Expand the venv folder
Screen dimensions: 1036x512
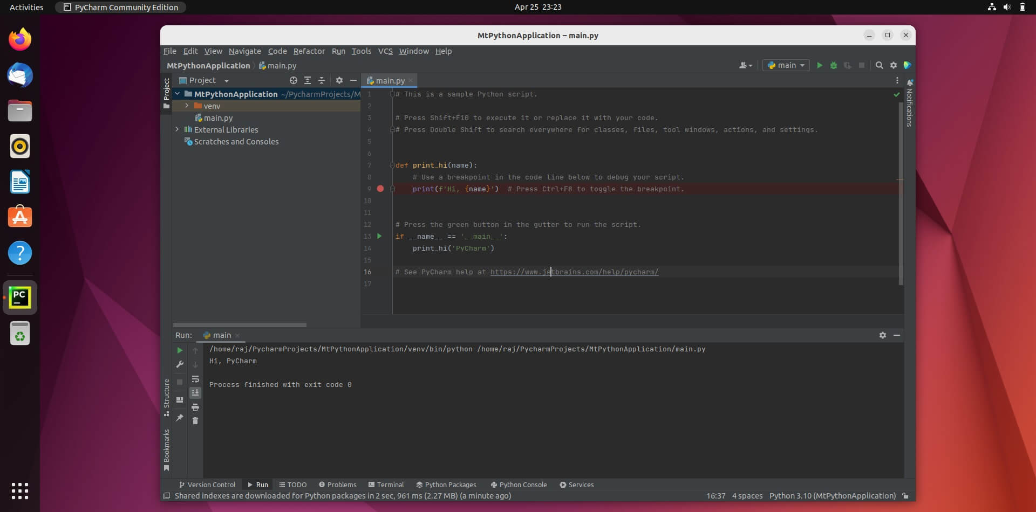[x=187, y=106]
